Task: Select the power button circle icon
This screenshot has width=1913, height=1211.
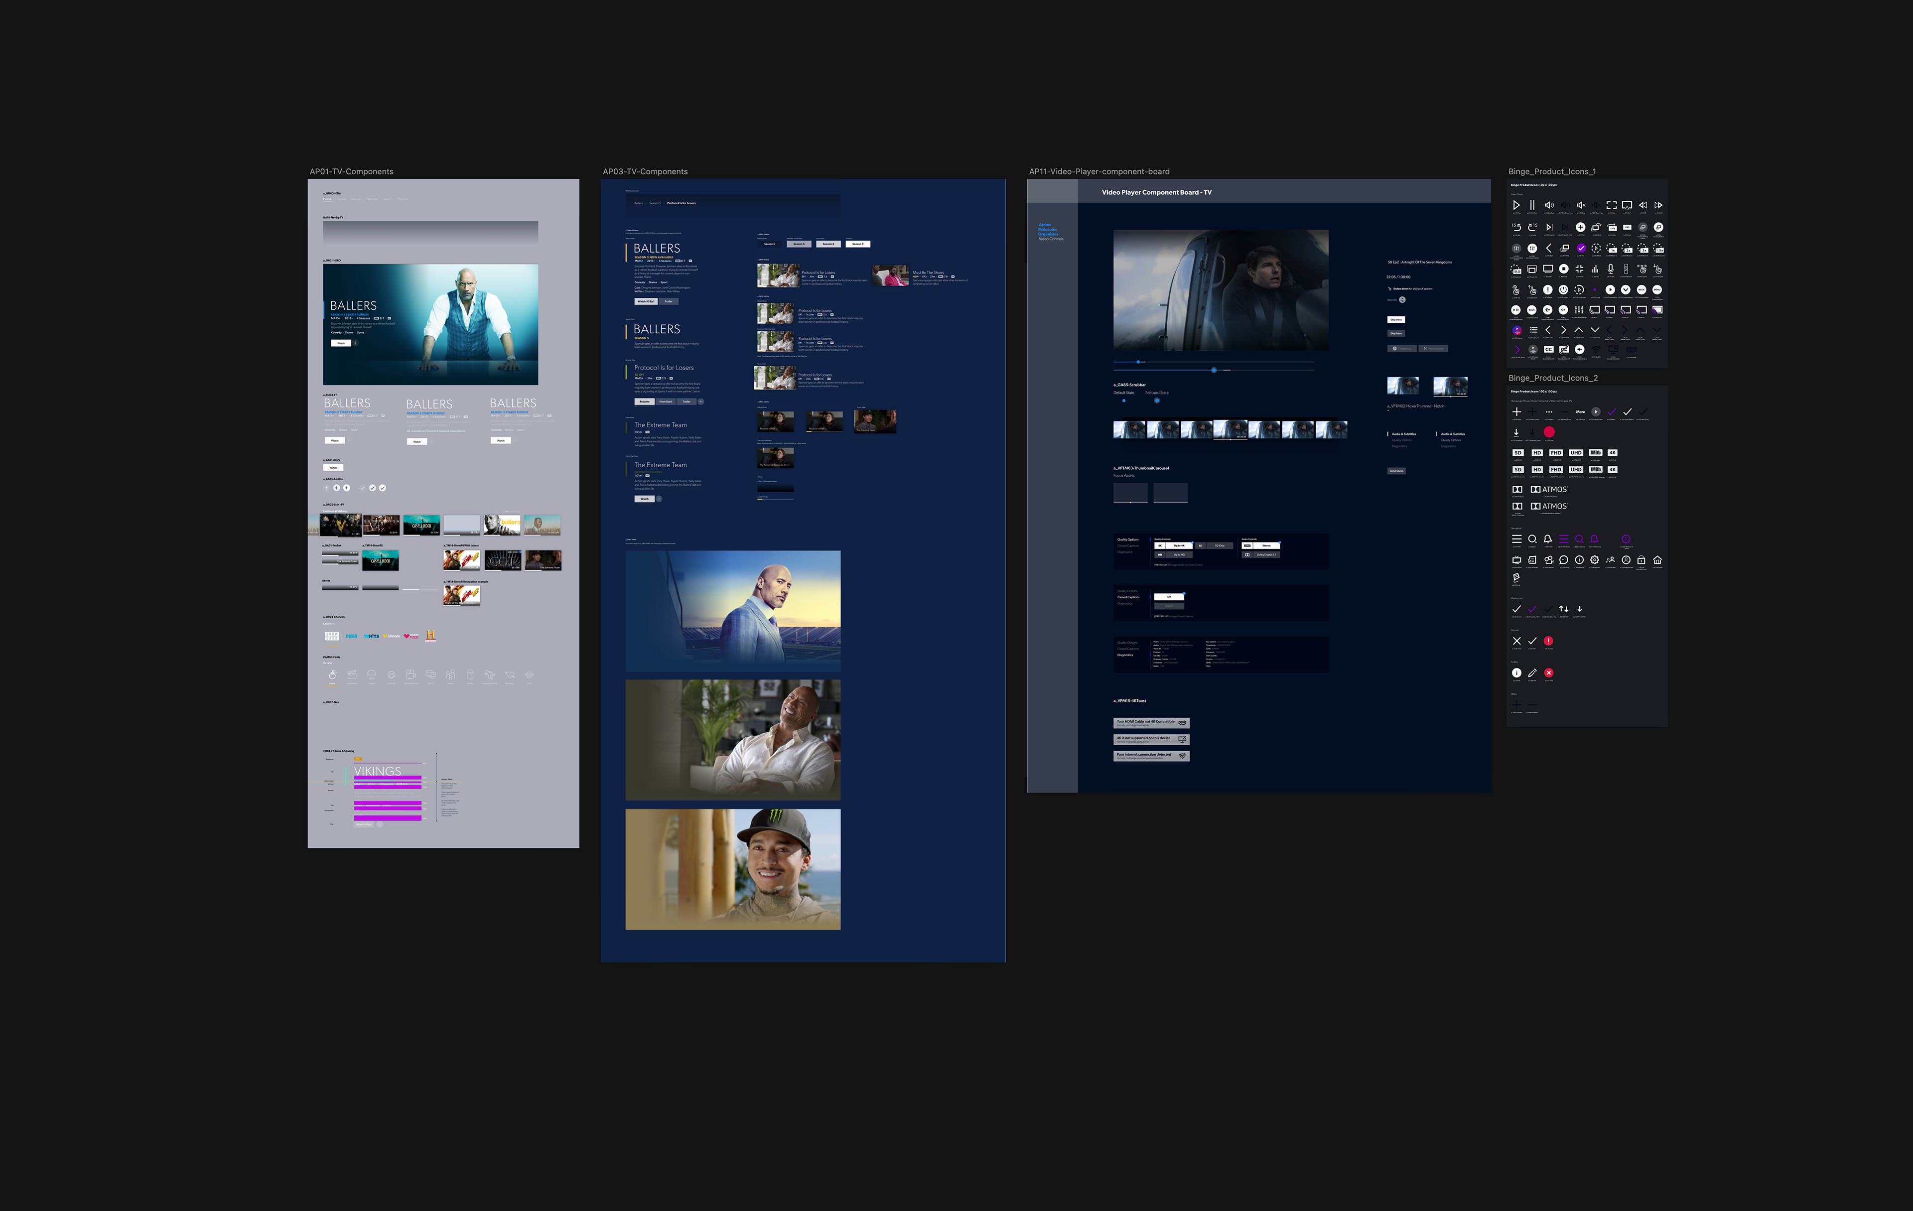Action: (x=1563, y=290)
